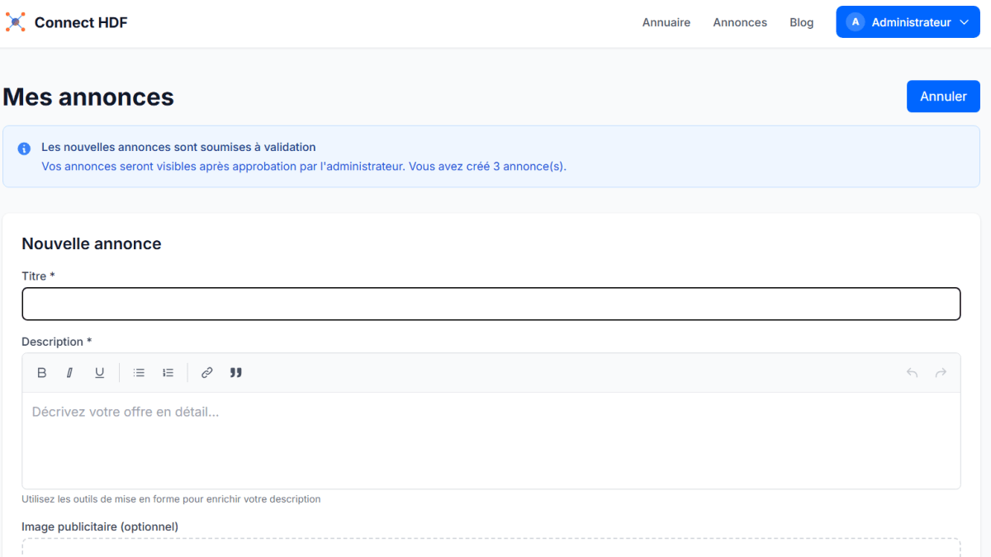
Task: Click the Connect HDF home link
Action: [x=80, y=22]
